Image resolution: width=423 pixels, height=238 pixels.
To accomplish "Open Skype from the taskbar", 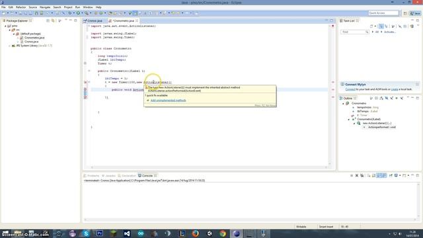I will pos(86,233).
